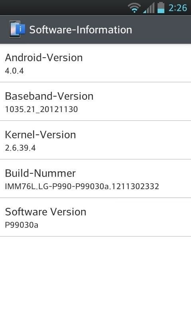Tap the 4.0.4 version value

(14, 71)
